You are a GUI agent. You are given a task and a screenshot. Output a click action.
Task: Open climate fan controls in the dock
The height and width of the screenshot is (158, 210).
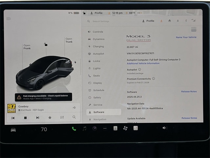(125, 128)
